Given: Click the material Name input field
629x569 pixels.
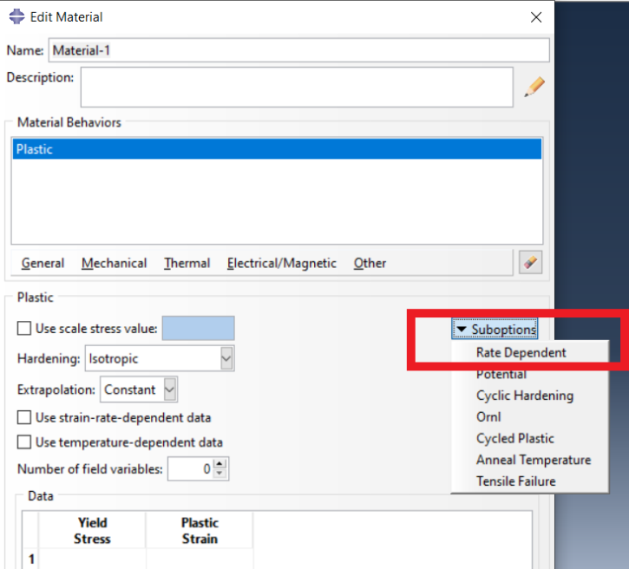Looking at the screenshot, I should [298, 50].
